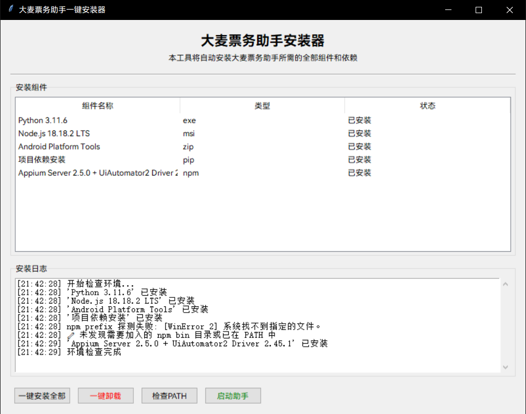Click the 一键安装全部 button
The image size is (526, 414).
tap(42, 396)
